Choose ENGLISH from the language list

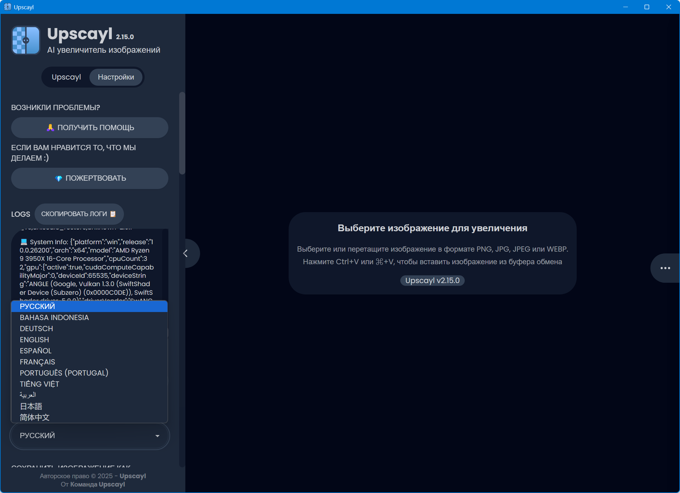coord(35,340)
